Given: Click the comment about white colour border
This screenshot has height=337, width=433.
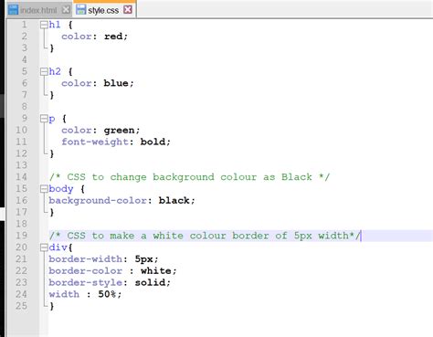Looking at the screenshot, I should click(205, 236).
